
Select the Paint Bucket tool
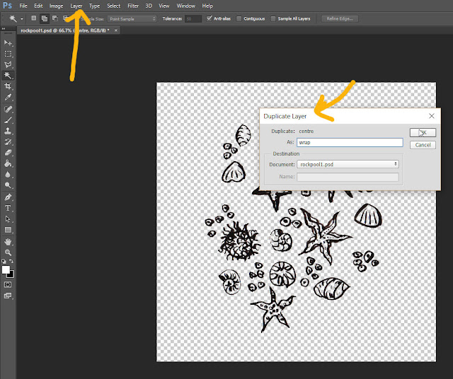pyautogui.click(x=8, y=163)
